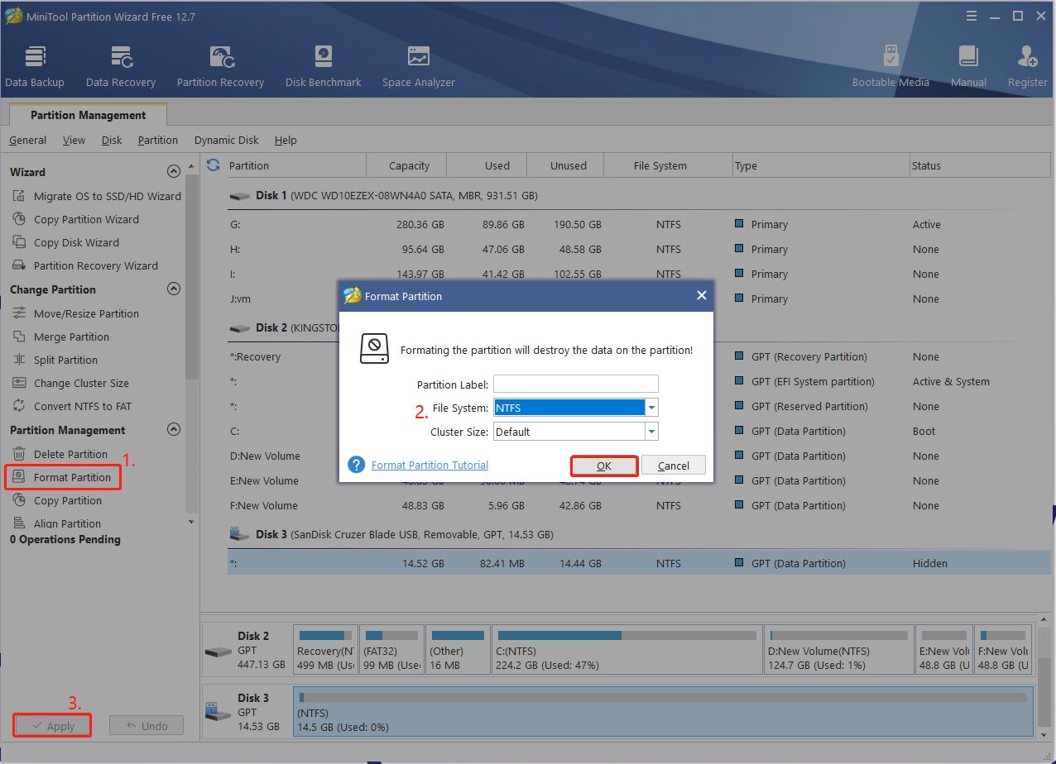Screen dimensions: 1056x764
Task: Click the help icon in Format Partition dialog
Action: pyautogui.click(x=357, y=465)
